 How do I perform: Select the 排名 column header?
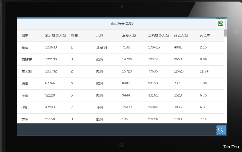coord(74,35)
